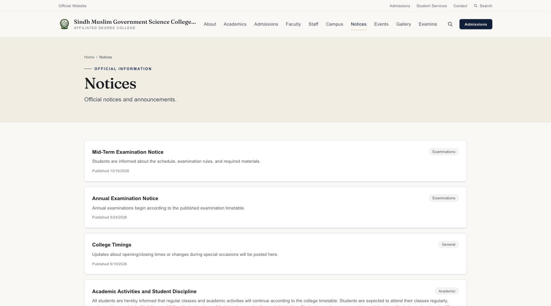Select the Notices nav item
The height and width of the screenshot is (306, 551).
click(358, 24)
